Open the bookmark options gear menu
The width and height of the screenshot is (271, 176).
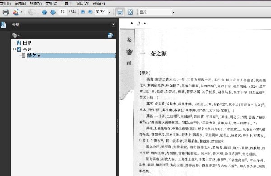click(15, 35)
